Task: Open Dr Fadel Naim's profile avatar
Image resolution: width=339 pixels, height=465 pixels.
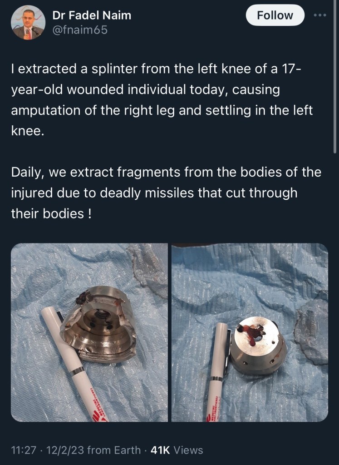Action: (x=28, y=23)
